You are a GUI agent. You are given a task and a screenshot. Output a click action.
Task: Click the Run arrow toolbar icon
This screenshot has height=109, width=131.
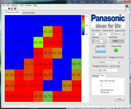9,8
